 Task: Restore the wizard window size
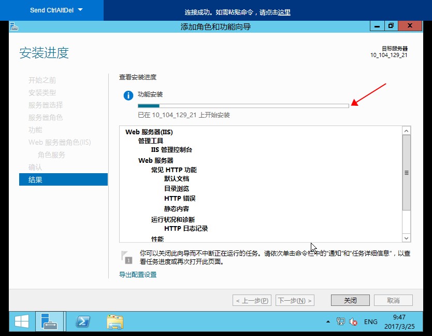(391, 26)
